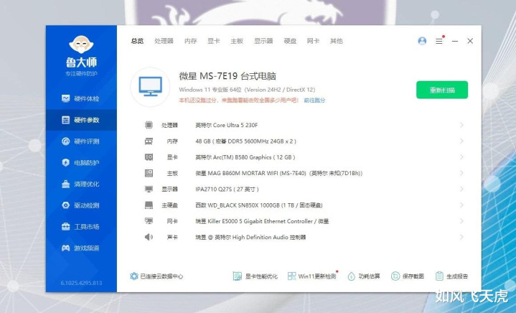Switch to the 网卡 tab
The height and width of the screenshot is (313, 516).
click(x=314, y=41)
